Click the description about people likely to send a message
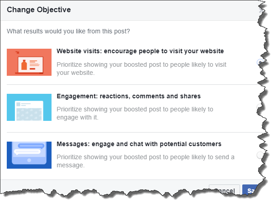Viewport: 278px width, 207px height. click(146, 161)
